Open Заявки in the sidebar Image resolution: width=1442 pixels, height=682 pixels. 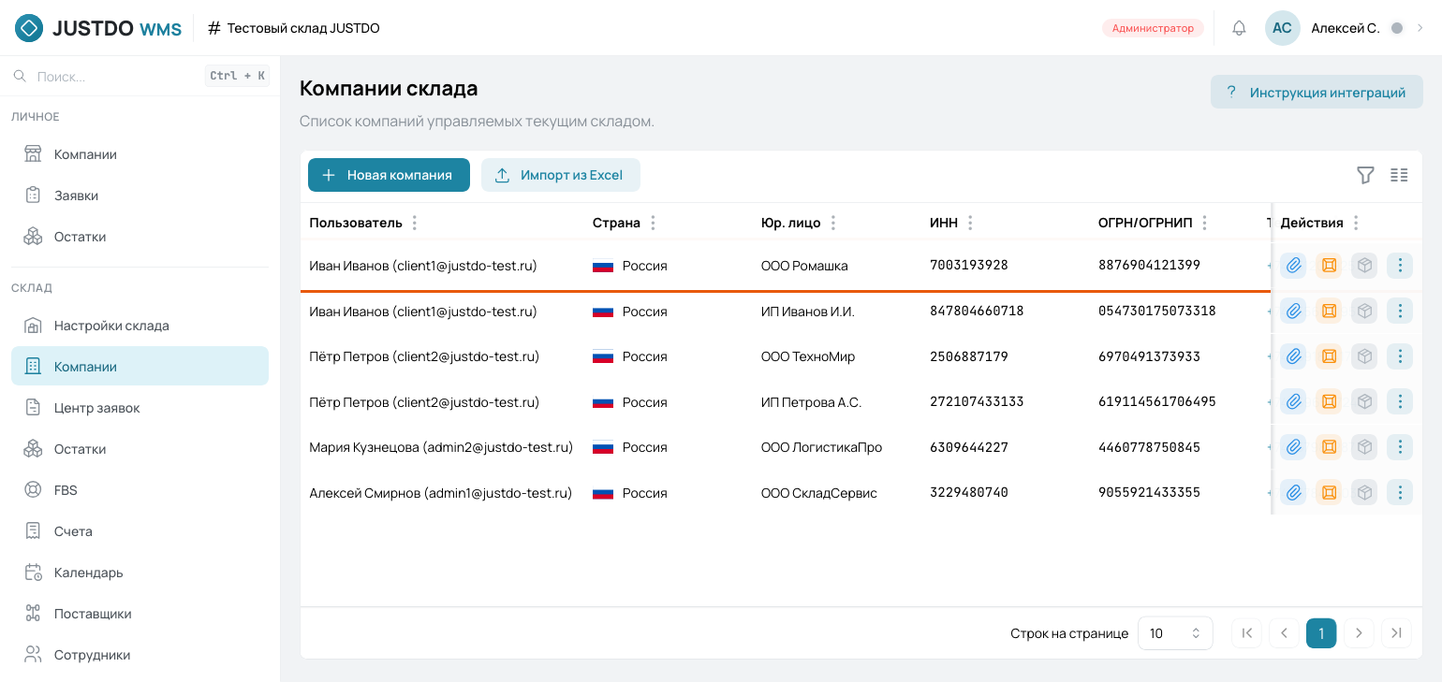click(x=140, y=196)
